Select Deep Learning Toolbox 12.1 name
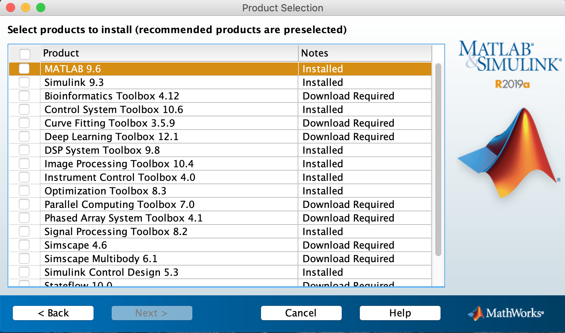This screenshot has height=333, width=565. click(111, 137)
